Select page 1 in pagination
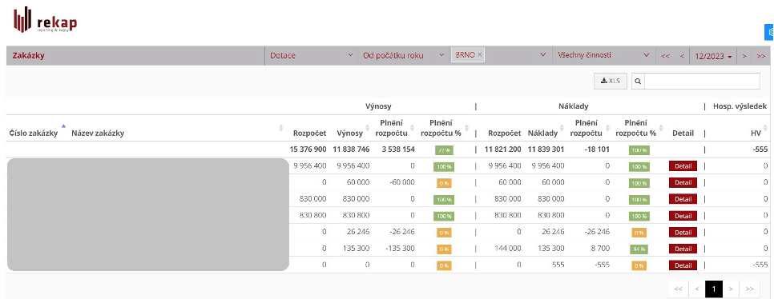Image resolution: width=774 pixels, height=299 pixels. point(714,289)
